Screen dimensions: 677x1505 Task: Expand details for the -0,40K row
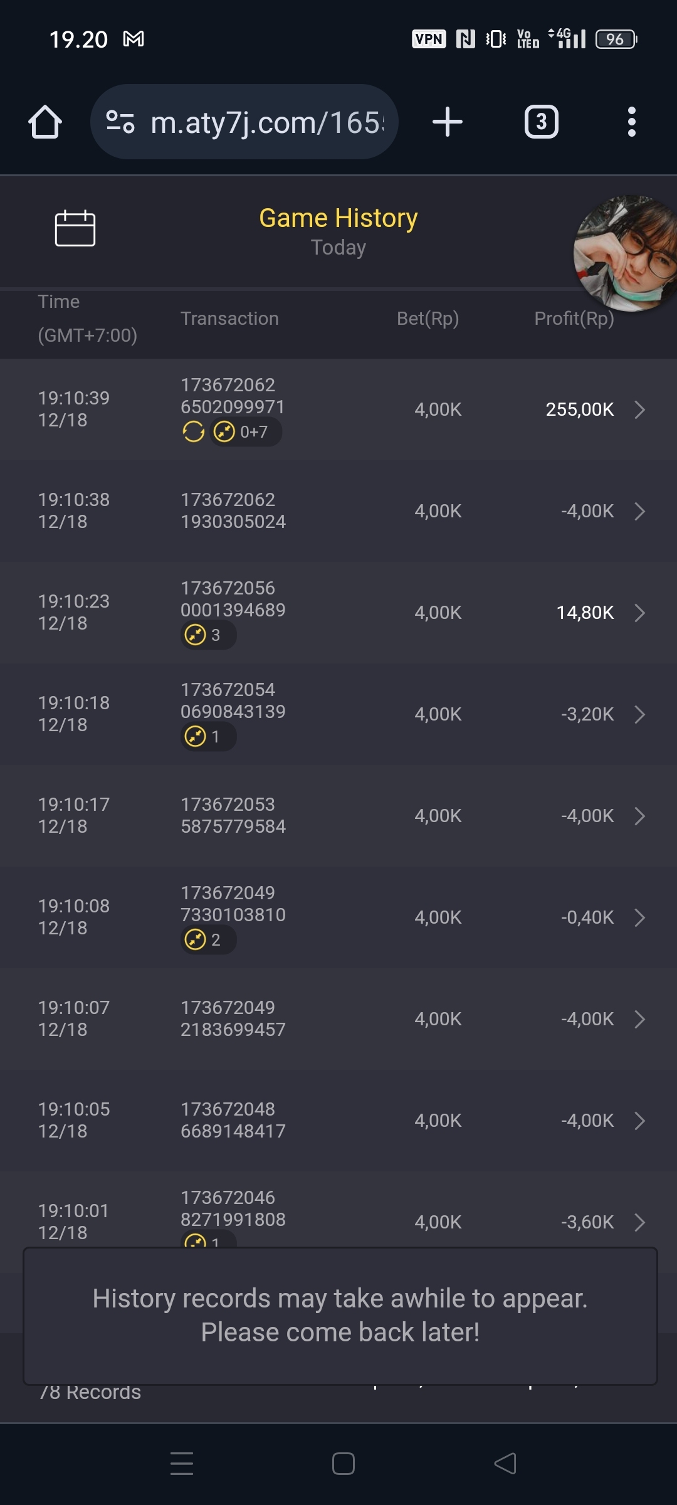click(x=639, y=917)
